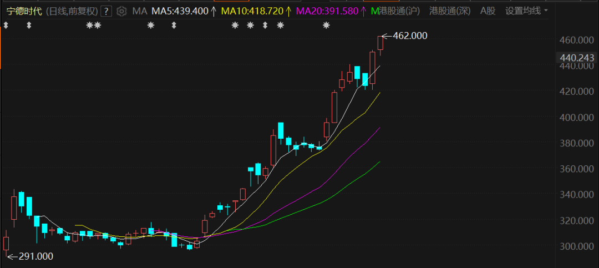Click the 340.000 axis label
Image resolution: width=599 pixels, height=268 pixels.
[576, 195]
